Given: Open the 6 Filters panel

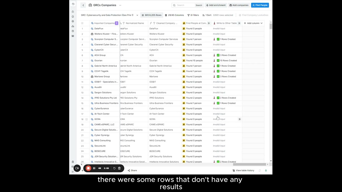Looking at the screenshot, I should 193,15.
